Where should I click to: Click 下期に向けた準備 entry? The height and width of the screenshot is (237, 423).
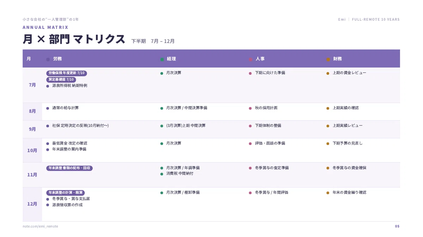pyautogui.click(x=270, y=73)
